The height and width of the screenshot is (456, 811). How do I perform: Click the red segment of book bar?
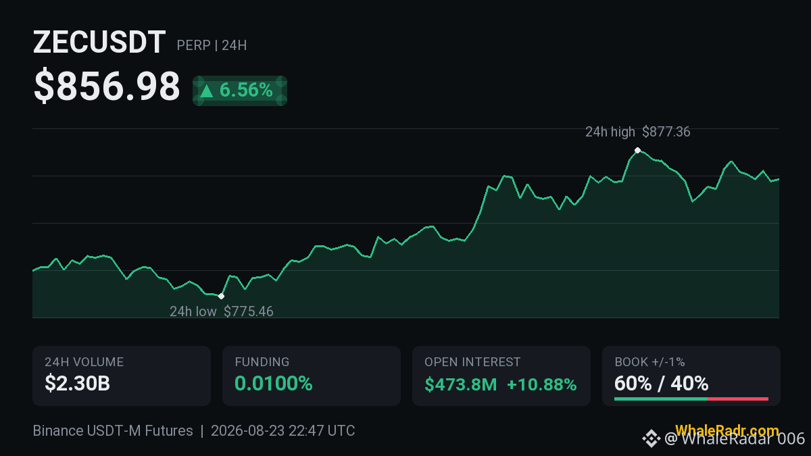tap(738, 399)
